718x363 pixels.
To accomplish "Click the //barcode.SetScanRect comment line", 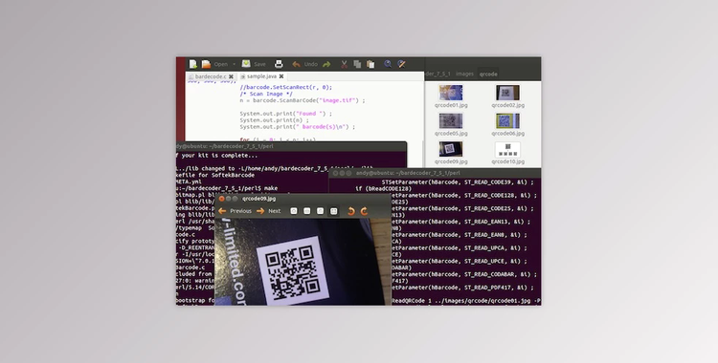I will (x=285, y=87).
